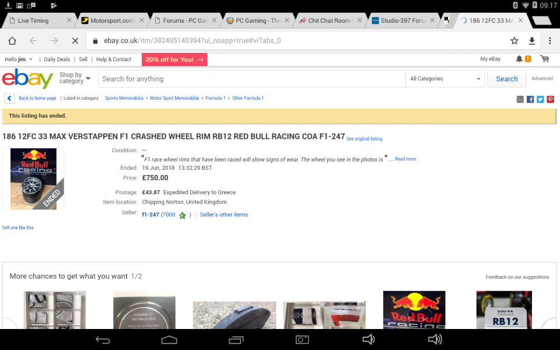This screenshot has width=560, height=350.
Task: Tap the Android recent apps button
Action: click(236, 339)
